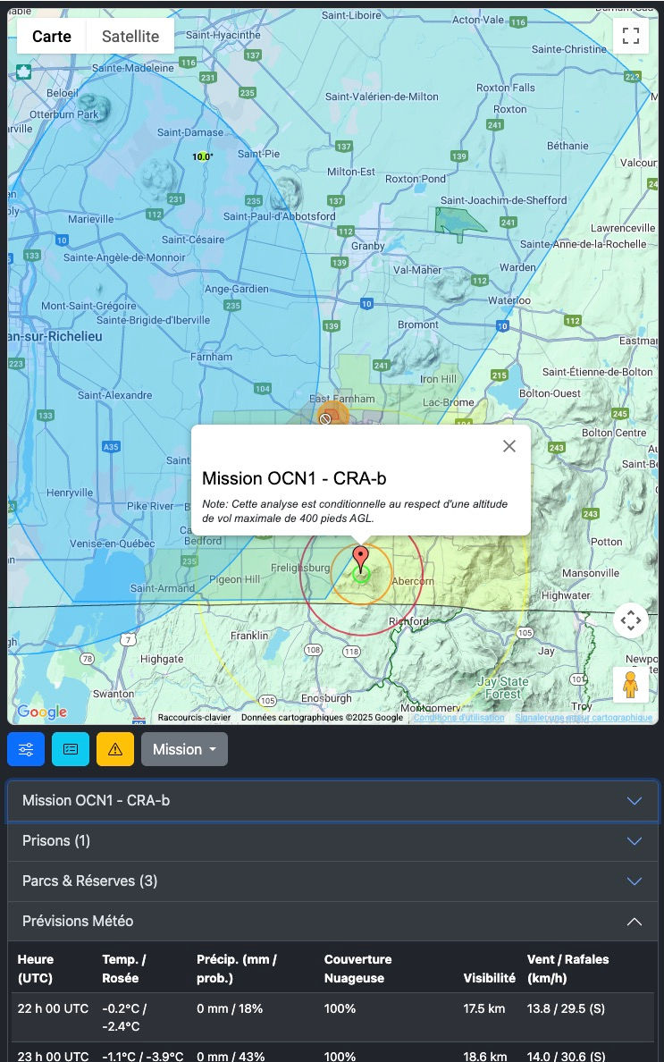
Task: Click wind value 13.8 / 29.5 (S)
Action: pyautogui.click(x=566, y=1008)
